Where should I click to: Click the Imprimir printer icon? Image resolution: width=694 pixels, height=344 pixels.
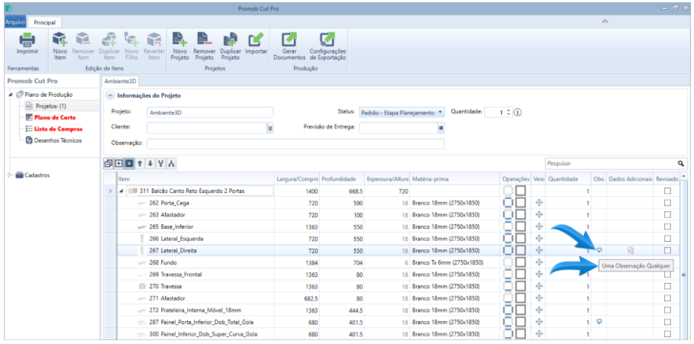click(27, 40)
